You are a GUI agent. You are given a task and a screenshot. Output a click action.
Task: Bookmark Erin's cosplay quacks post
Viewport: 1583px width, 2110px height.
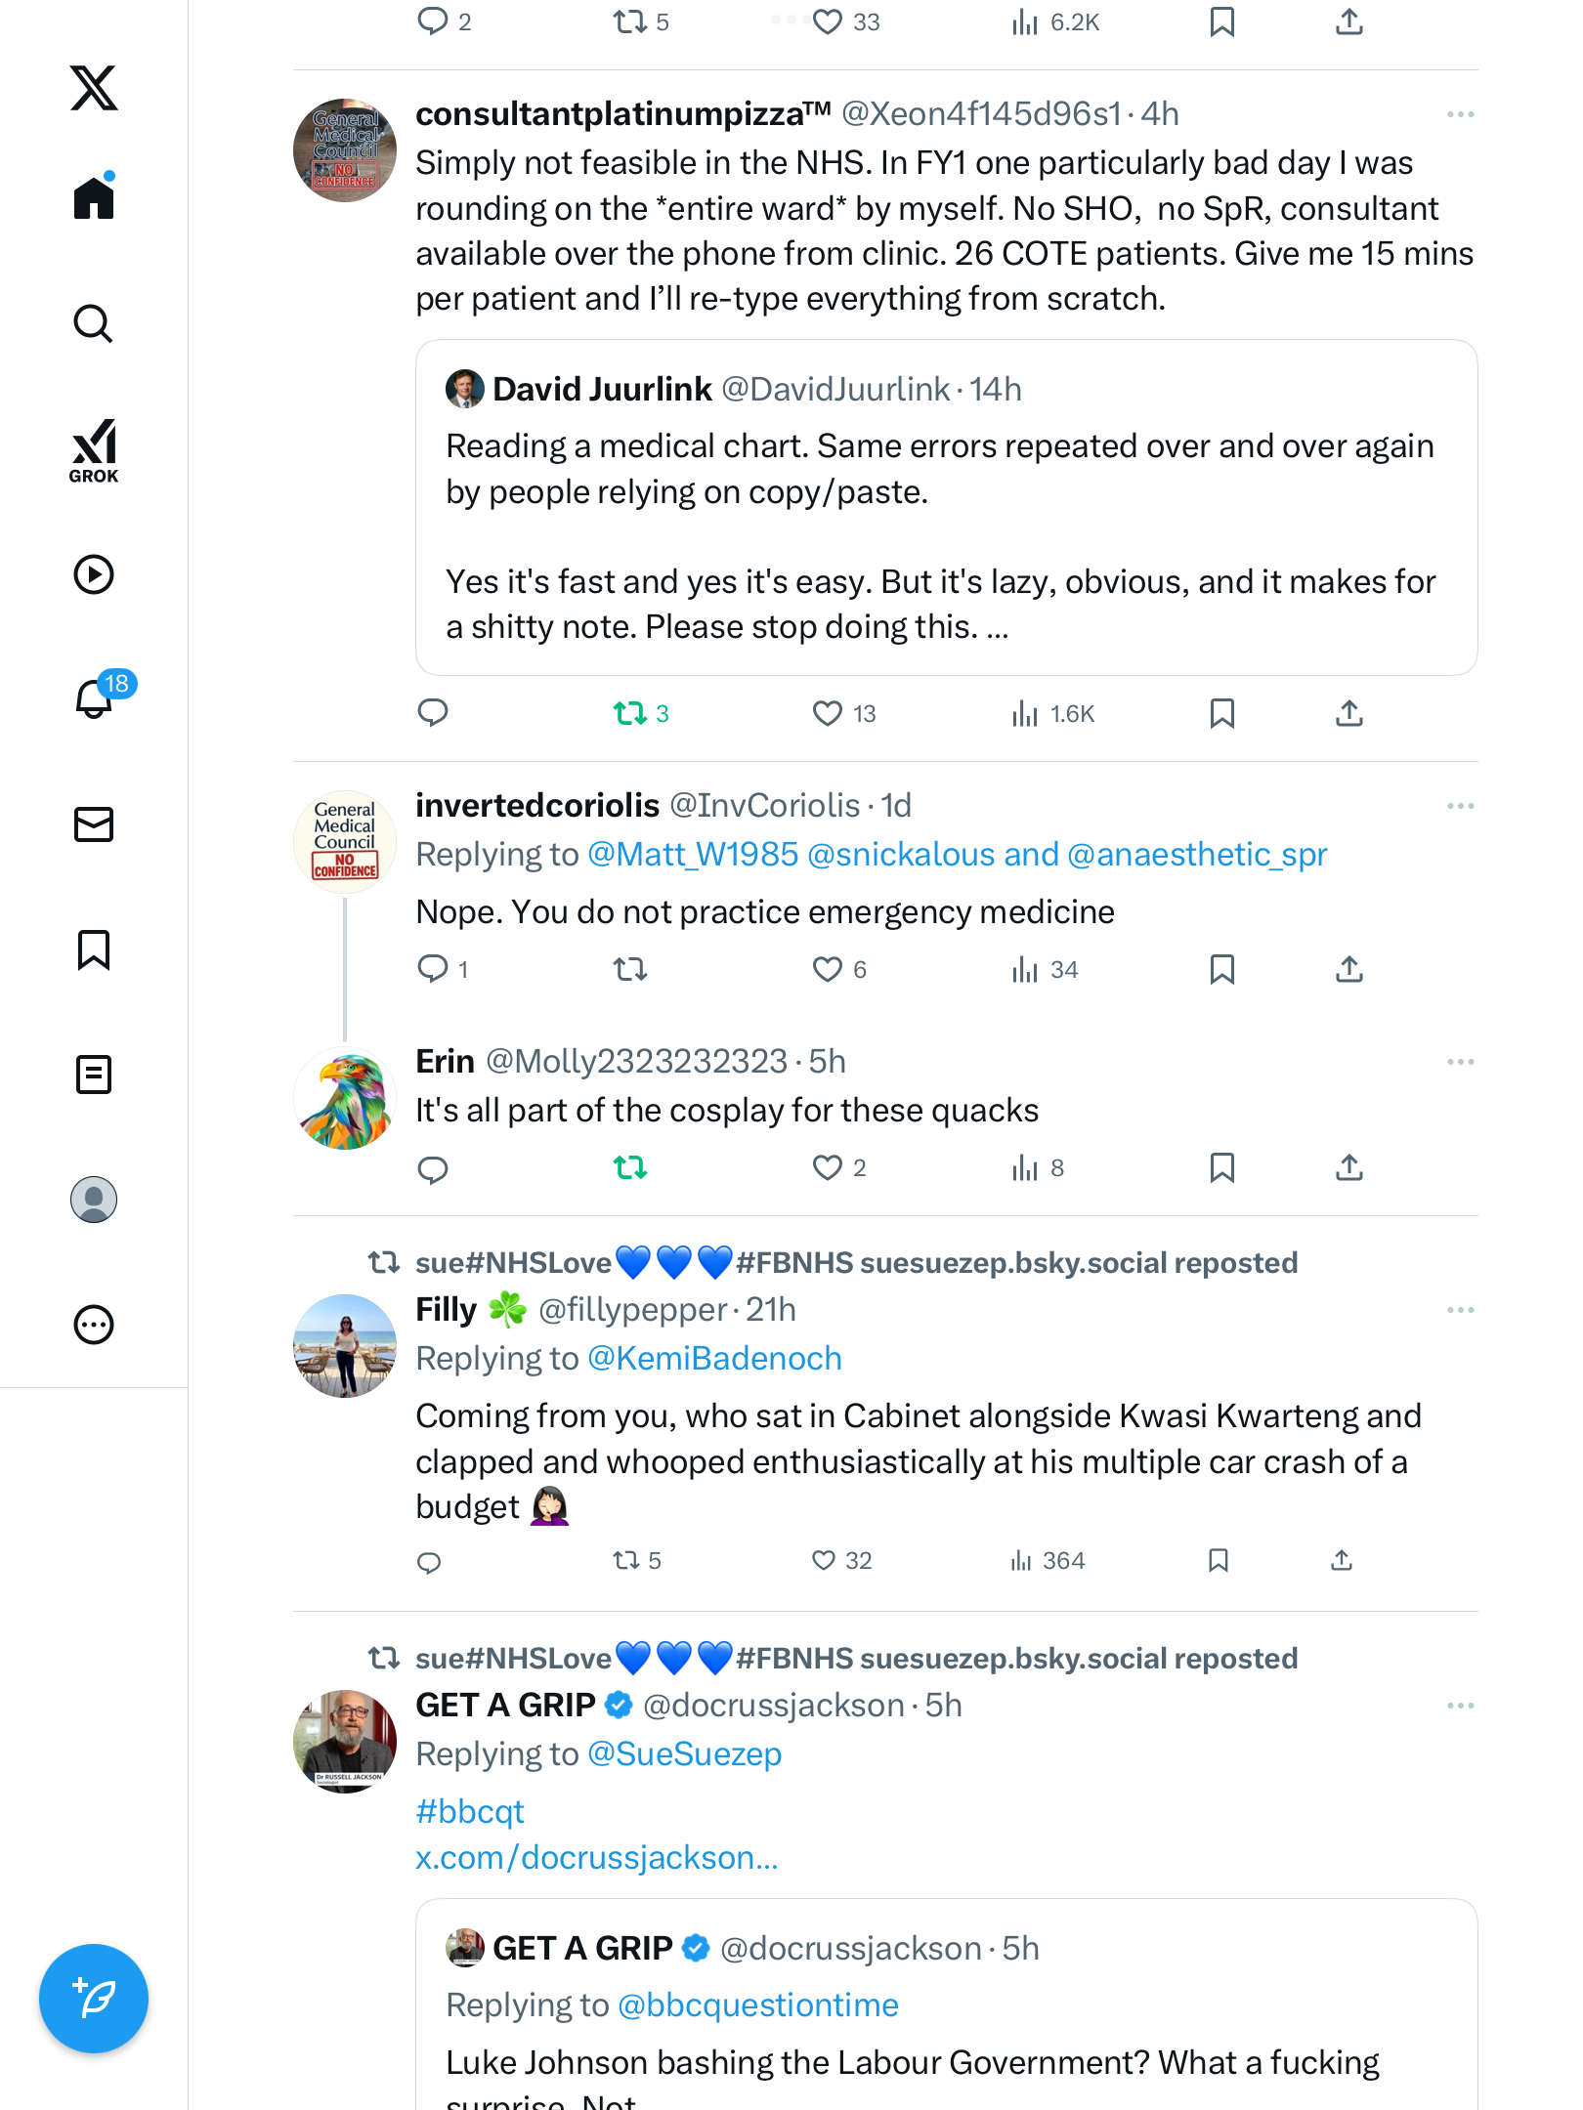(x=1221, y=1168)
